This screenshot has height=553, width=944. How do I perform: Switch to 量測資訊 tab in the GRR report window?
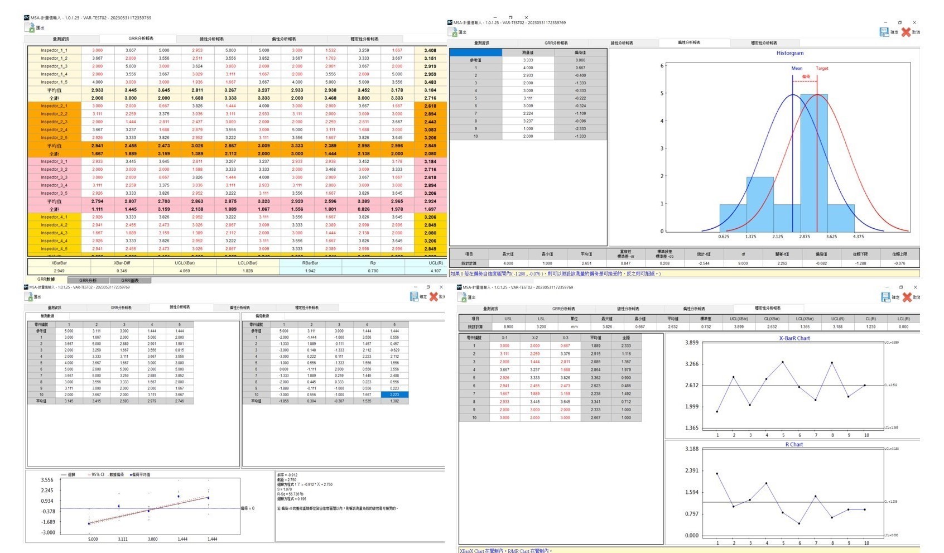click(61, 39)
